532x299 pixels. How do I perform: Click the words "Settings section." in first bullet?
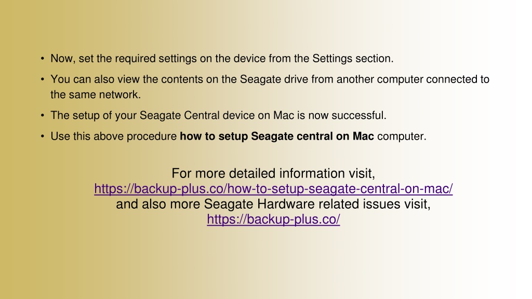pyautogui.click(x=353, y=59)
